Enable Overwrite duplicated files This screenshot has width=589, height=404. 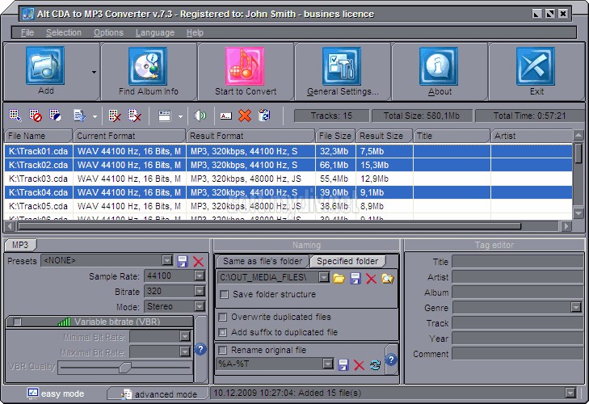click(223, 318)
